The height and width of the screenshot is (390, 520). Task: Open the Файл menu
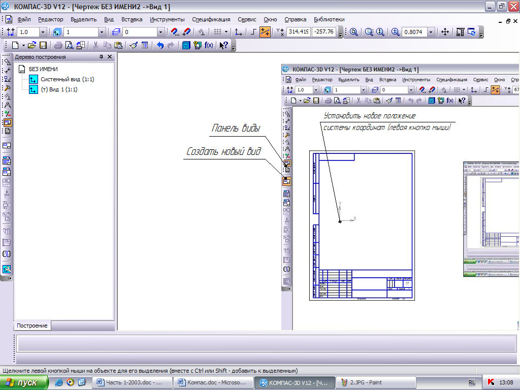(24, 20)
